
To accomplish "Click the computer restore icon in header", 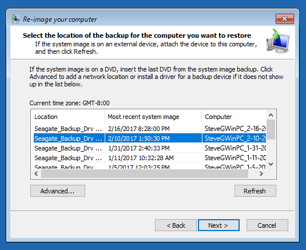I will point(278,41).
